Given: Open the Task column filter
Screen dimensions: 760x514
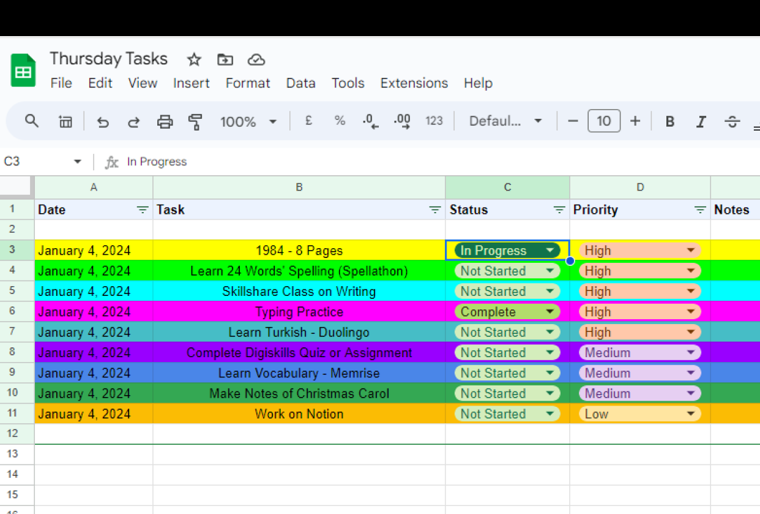Looking at the screenshot, I should [x=435, y=210].
